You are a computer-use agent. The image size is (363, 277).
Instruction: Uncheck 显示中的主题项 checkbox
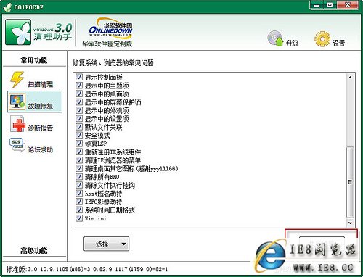(x=79, y=86)
